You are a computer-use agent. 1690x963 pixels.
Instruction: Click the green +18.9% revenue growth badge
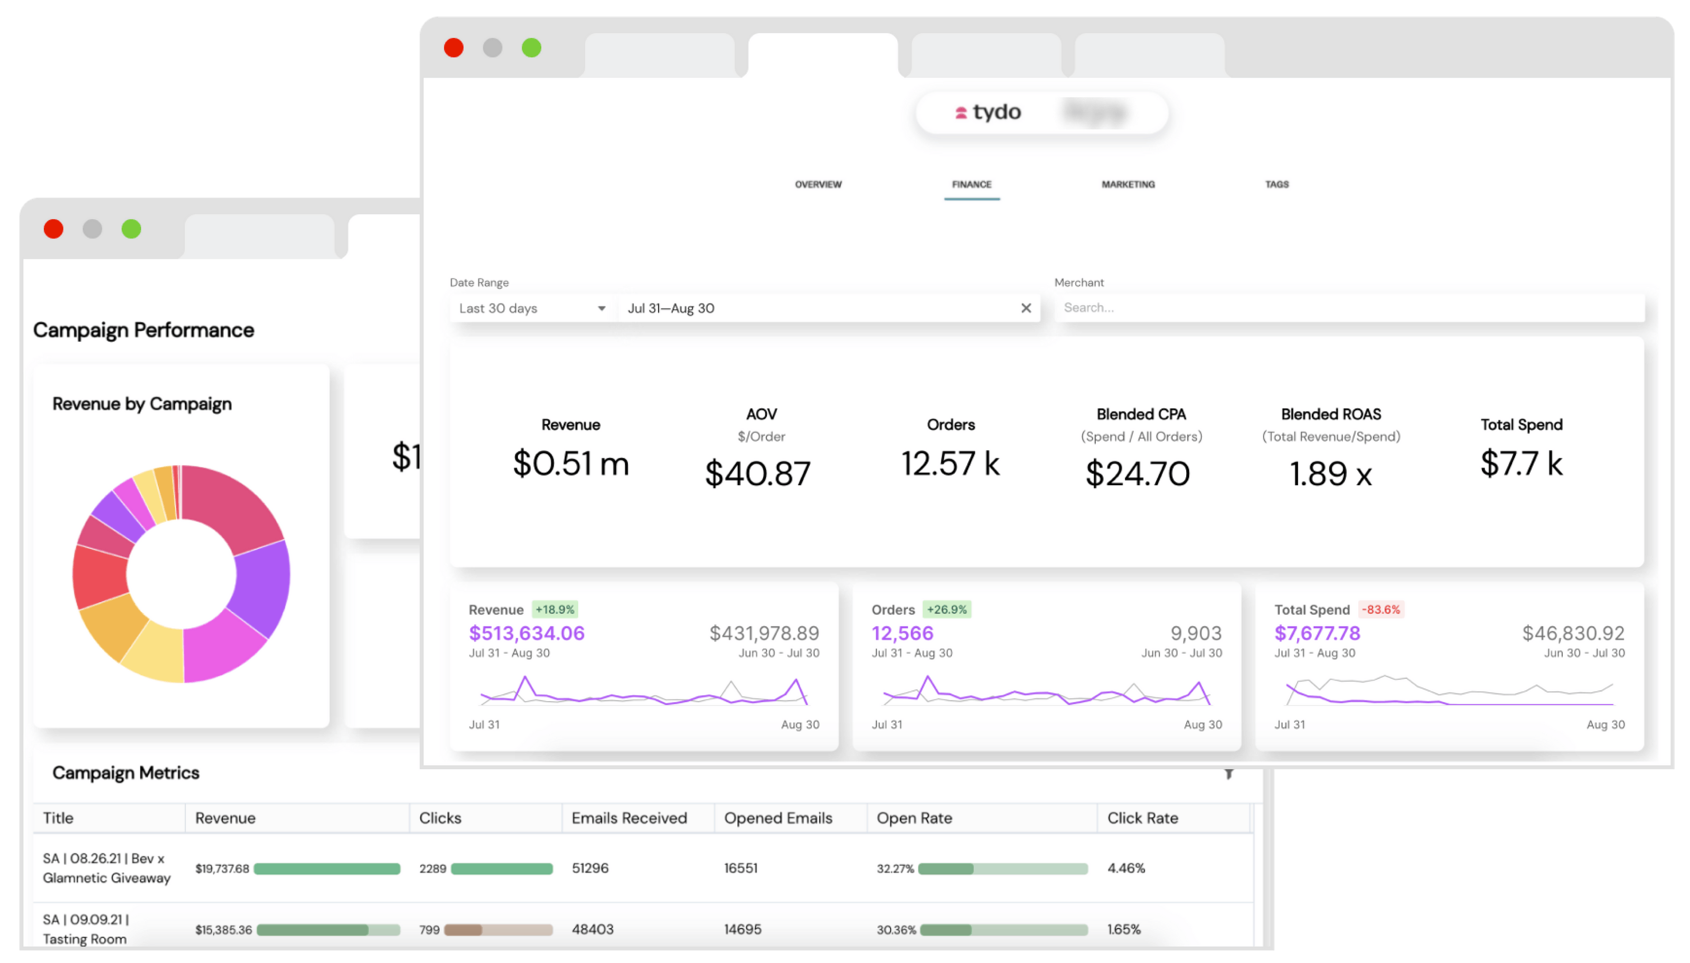pos(556,609)
